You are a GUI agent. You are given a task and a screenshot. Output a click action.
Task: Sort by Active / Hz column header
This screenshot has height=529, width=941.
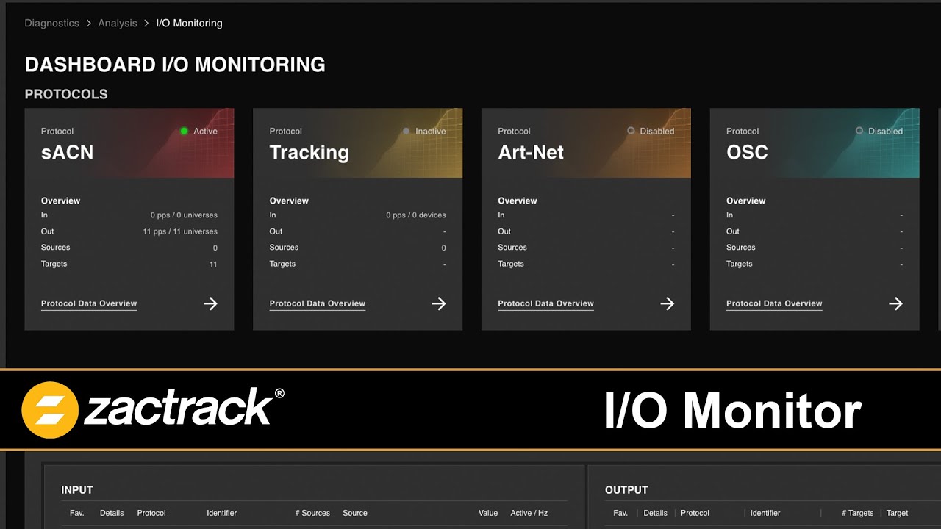point(529,513)
